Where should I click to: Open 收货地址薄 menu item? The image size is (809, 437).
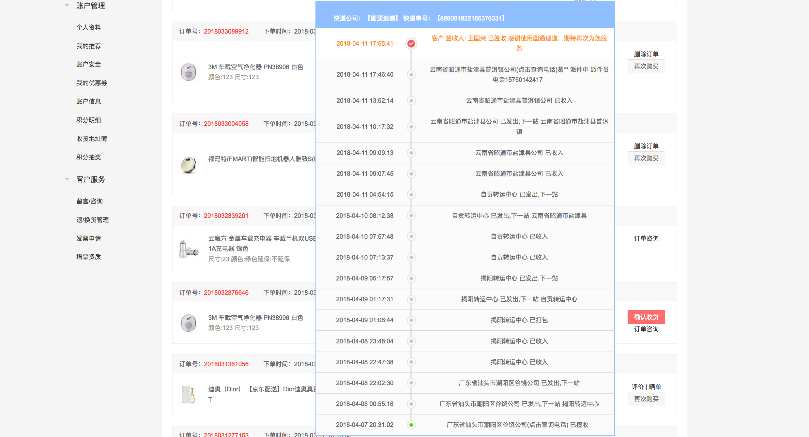coord(92,139)
